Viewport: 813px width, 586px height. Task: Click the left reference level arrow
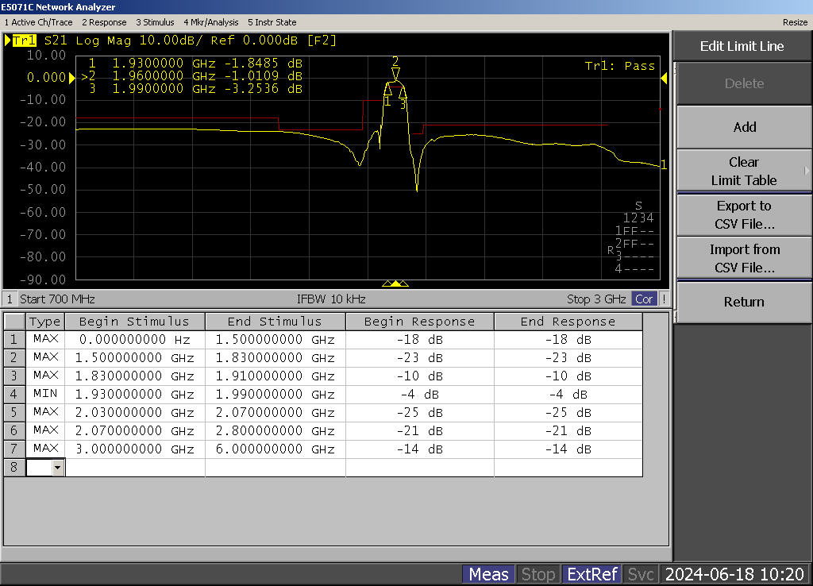tap(71, 77)
